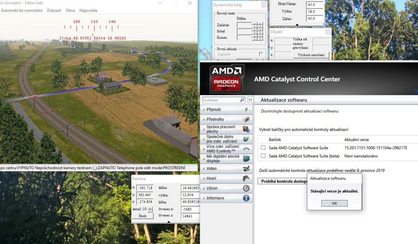418x244 pixels.
Task: Collapse the terrain panel triangle below Zářez
Action: tap(297, 25)
